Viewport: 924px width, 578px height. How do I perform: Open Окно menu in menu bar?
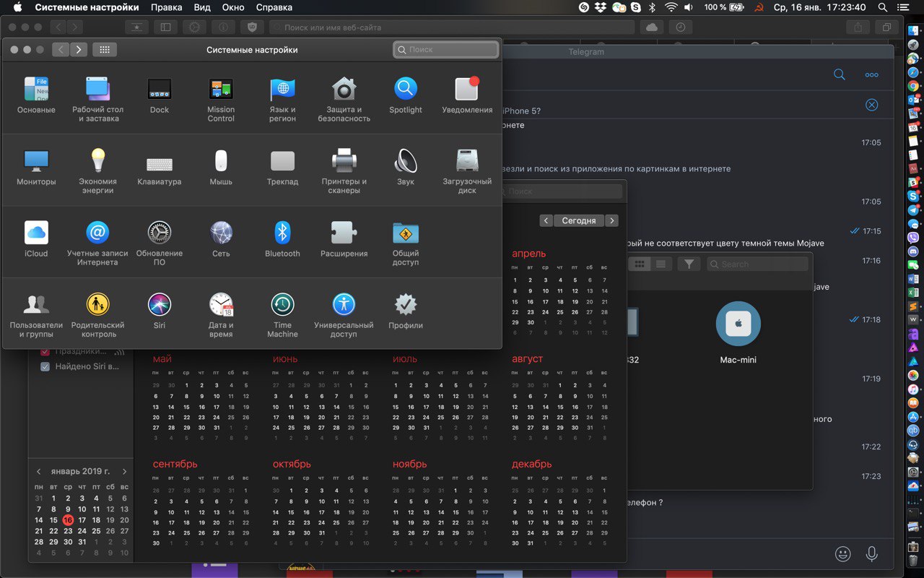point(233,7)
